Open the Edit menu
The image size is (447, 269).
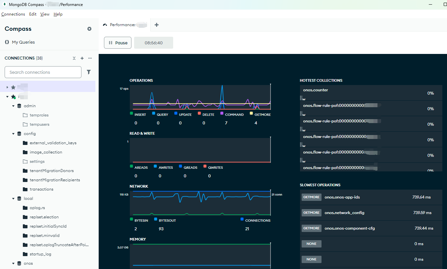tap(33, 14)
